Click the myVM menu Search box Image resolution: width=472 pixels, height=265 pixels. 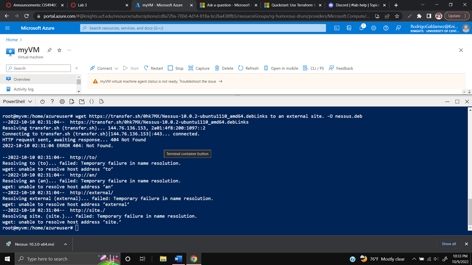(38, 68)
